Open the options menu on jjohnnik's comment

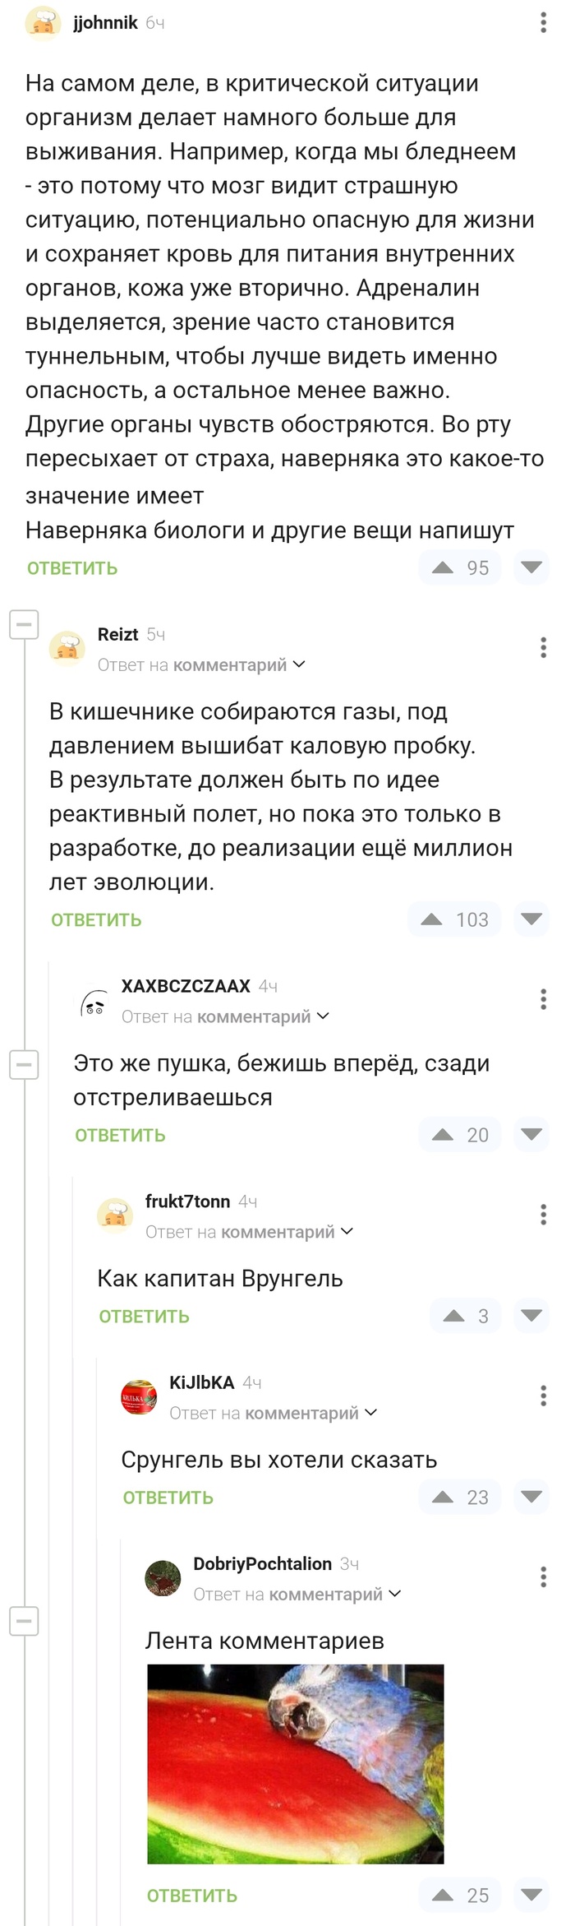point(542,22)
